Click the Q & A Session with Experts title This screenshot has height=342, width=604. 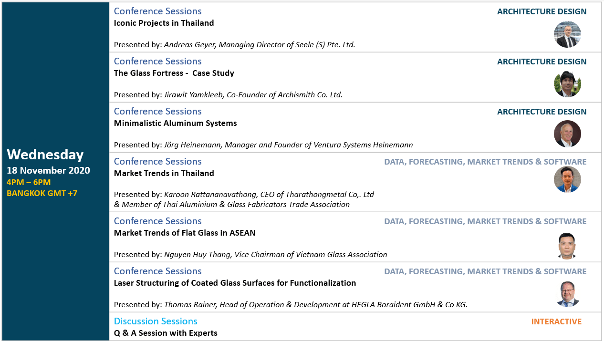pos(166,333)
